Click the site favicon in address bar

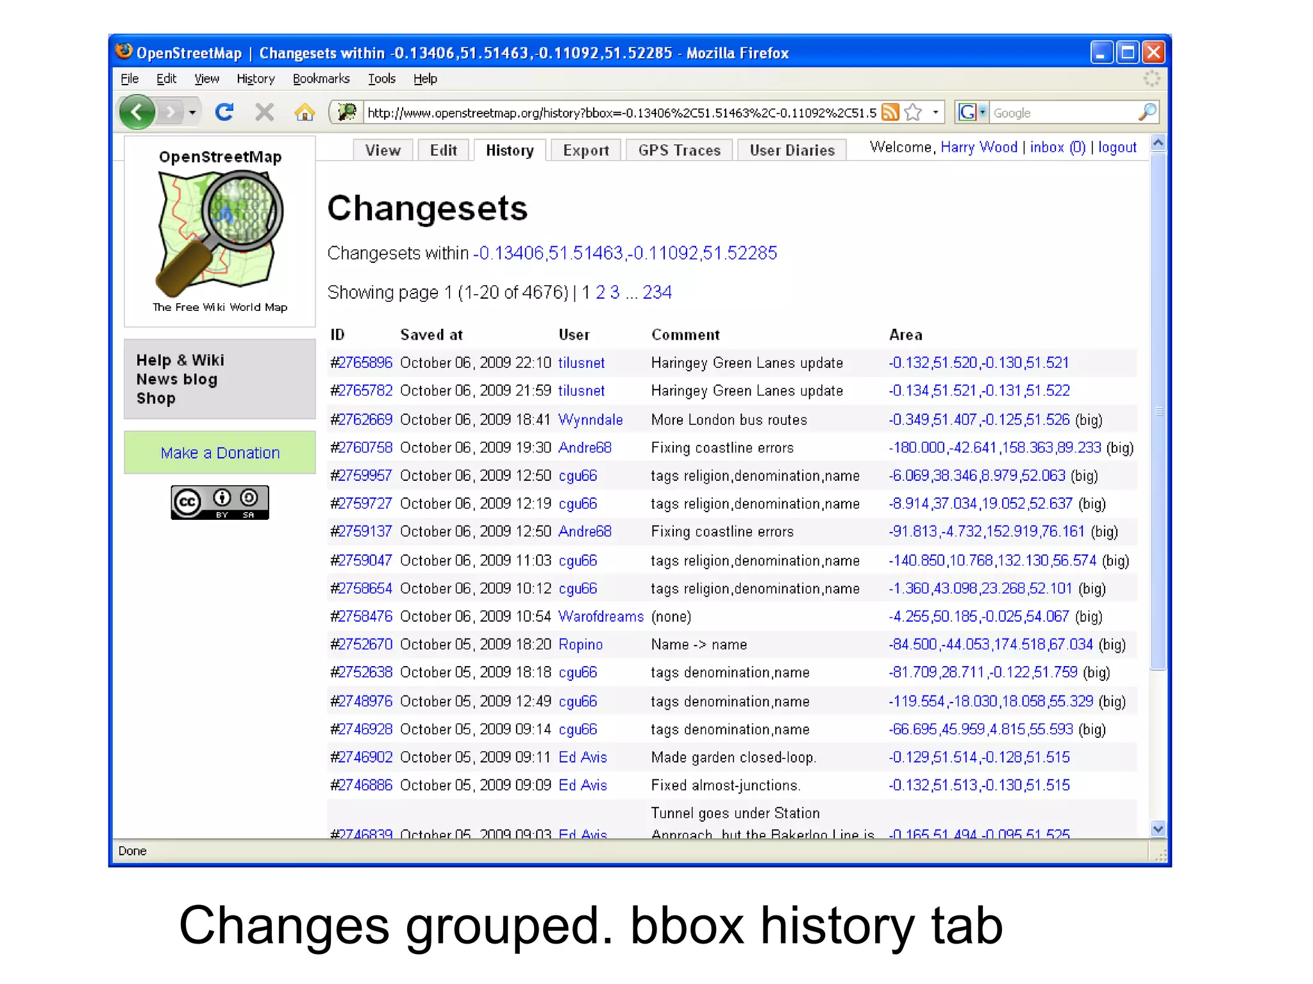pyautogui.click(x=347, y=112)
